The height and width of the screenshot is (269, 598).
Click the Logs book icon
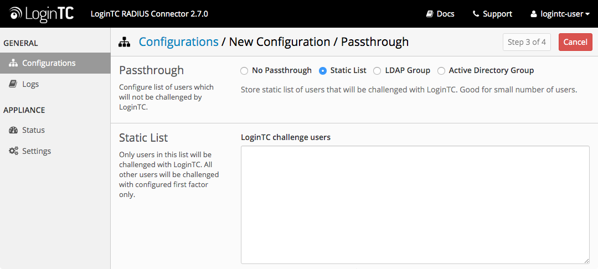tap(13, 84)
